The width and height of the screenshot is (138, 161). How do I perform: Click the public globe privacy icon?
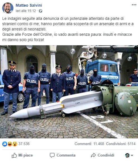[41, 11]
